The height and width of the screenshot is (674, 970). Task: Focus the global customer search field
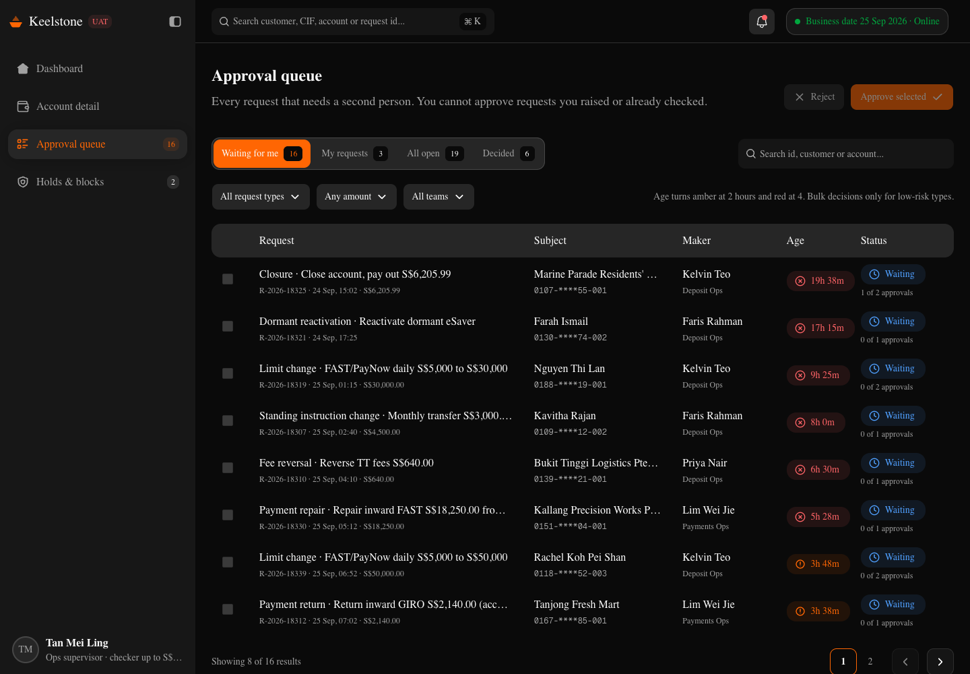[353, 22]
